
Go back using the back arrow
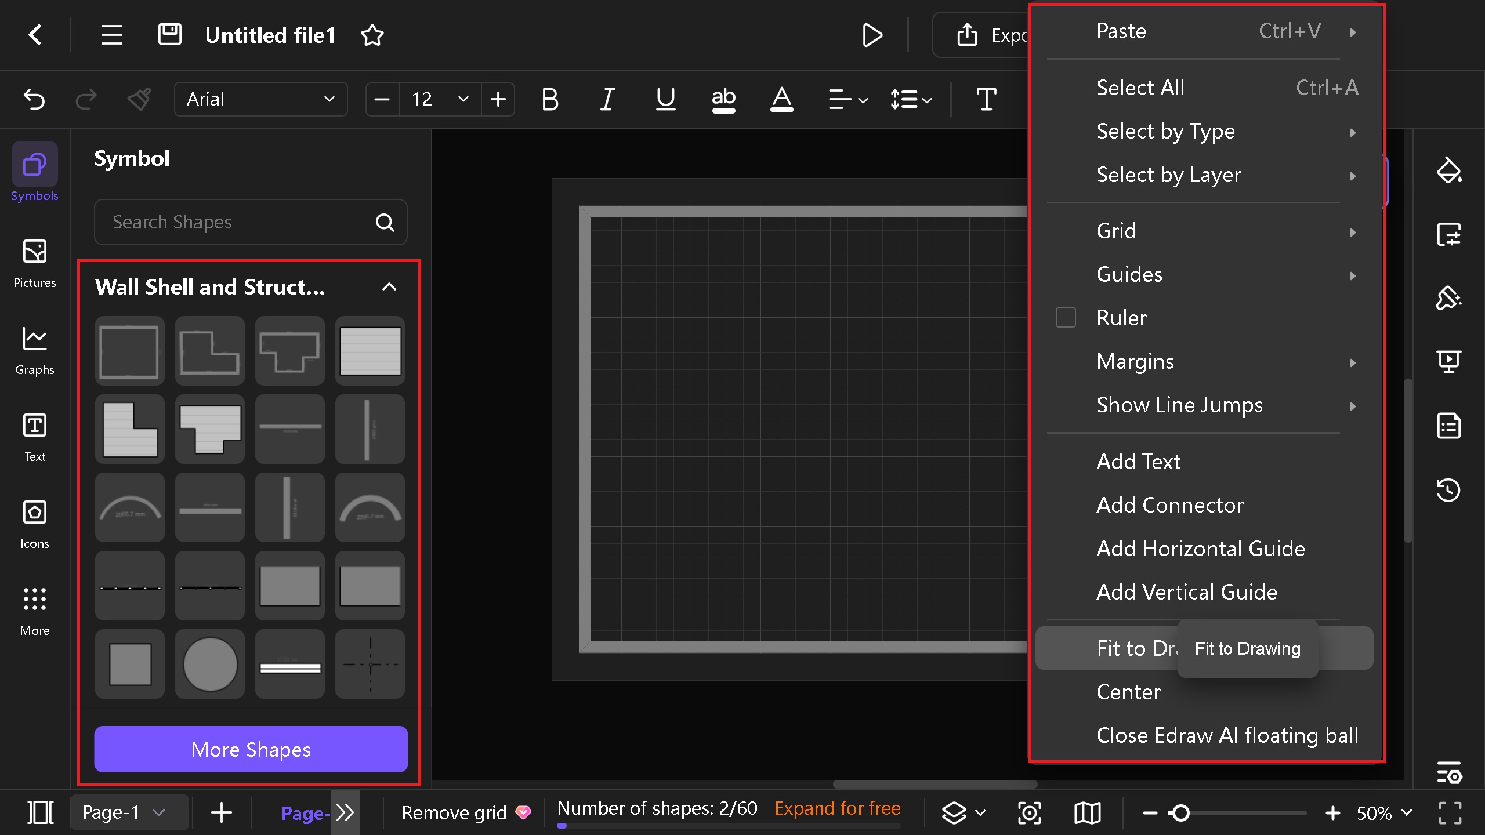click(35, 35)
